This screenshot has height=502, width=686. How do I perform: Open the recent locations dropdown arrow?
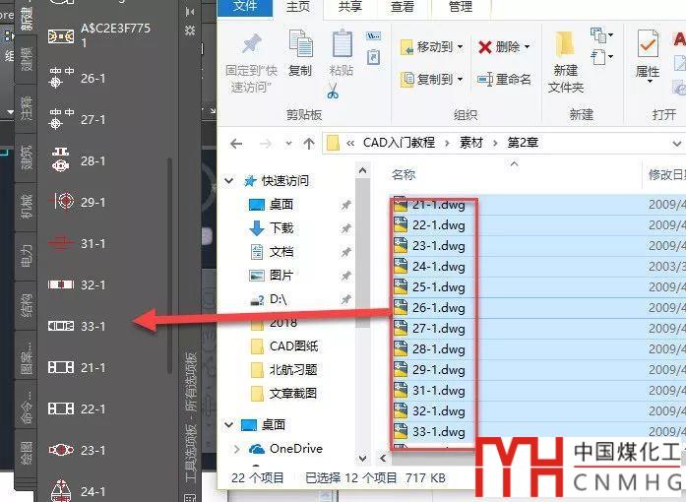[288, 144]
